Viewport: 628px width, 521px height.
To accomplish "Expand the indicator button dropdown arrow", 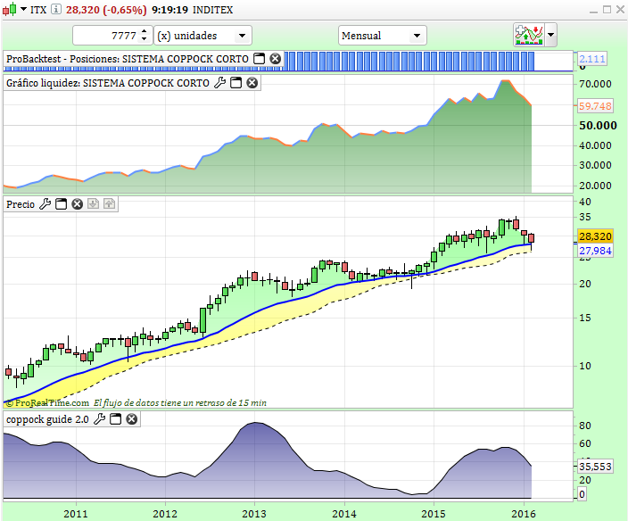I will (x=550, y=36).
